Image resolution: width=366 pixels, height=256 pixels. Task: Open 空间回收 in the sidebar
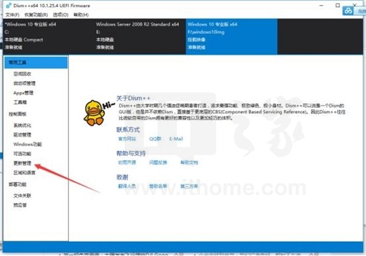click(x=22, y=74)
